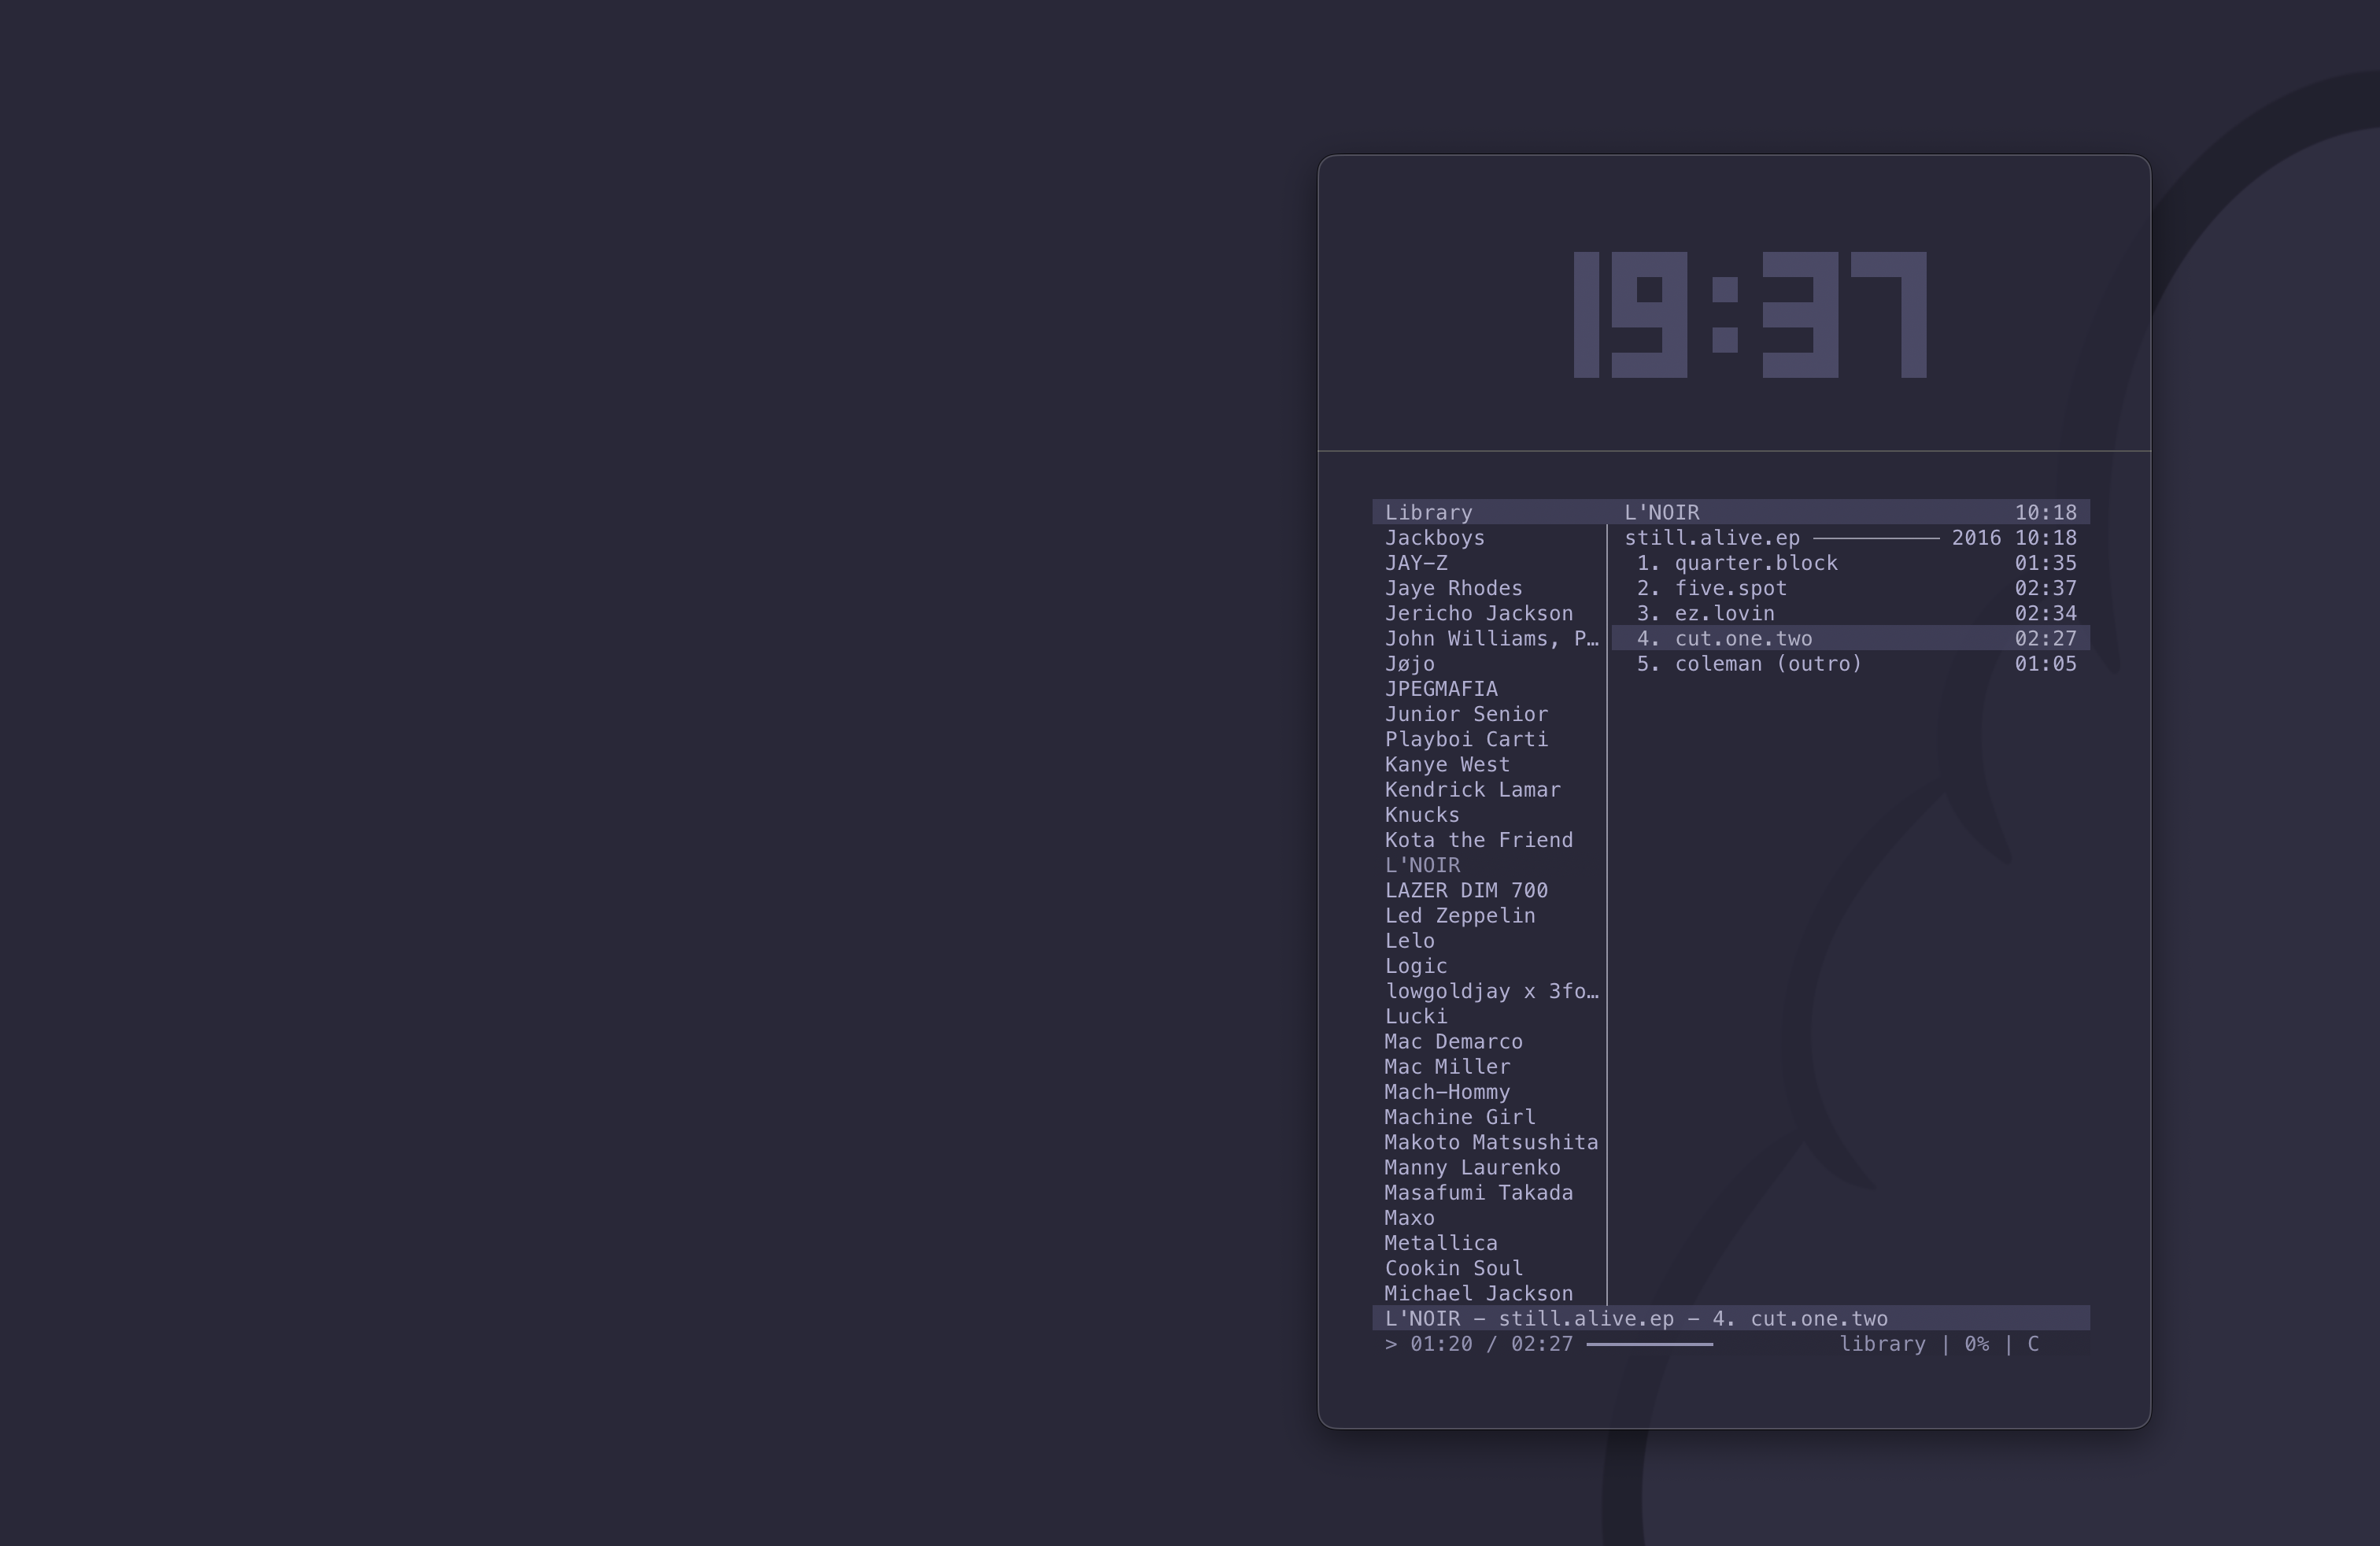Click the L'NOIR header in track pane
The height and width of the screenshot is (1546, 2380).
tap(1661, 512)
